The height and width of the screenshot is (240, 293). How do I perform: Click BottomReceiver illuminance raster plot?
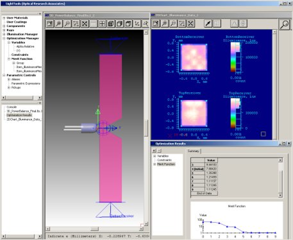pos(194,57)
